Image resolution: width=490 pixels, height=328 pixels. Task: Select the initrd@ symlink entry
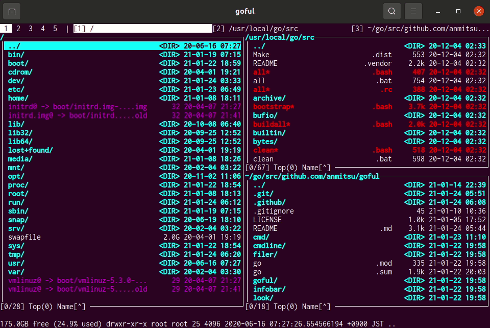(125, 107)
